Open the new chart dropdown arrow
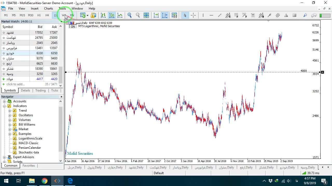This screenshot has width=332, height=186. pos(87,15)
